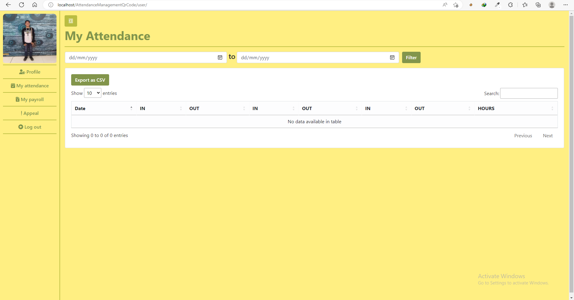574x300 pixels.
Task: Open Profile in the sidebar
Action: pos(30,72)
